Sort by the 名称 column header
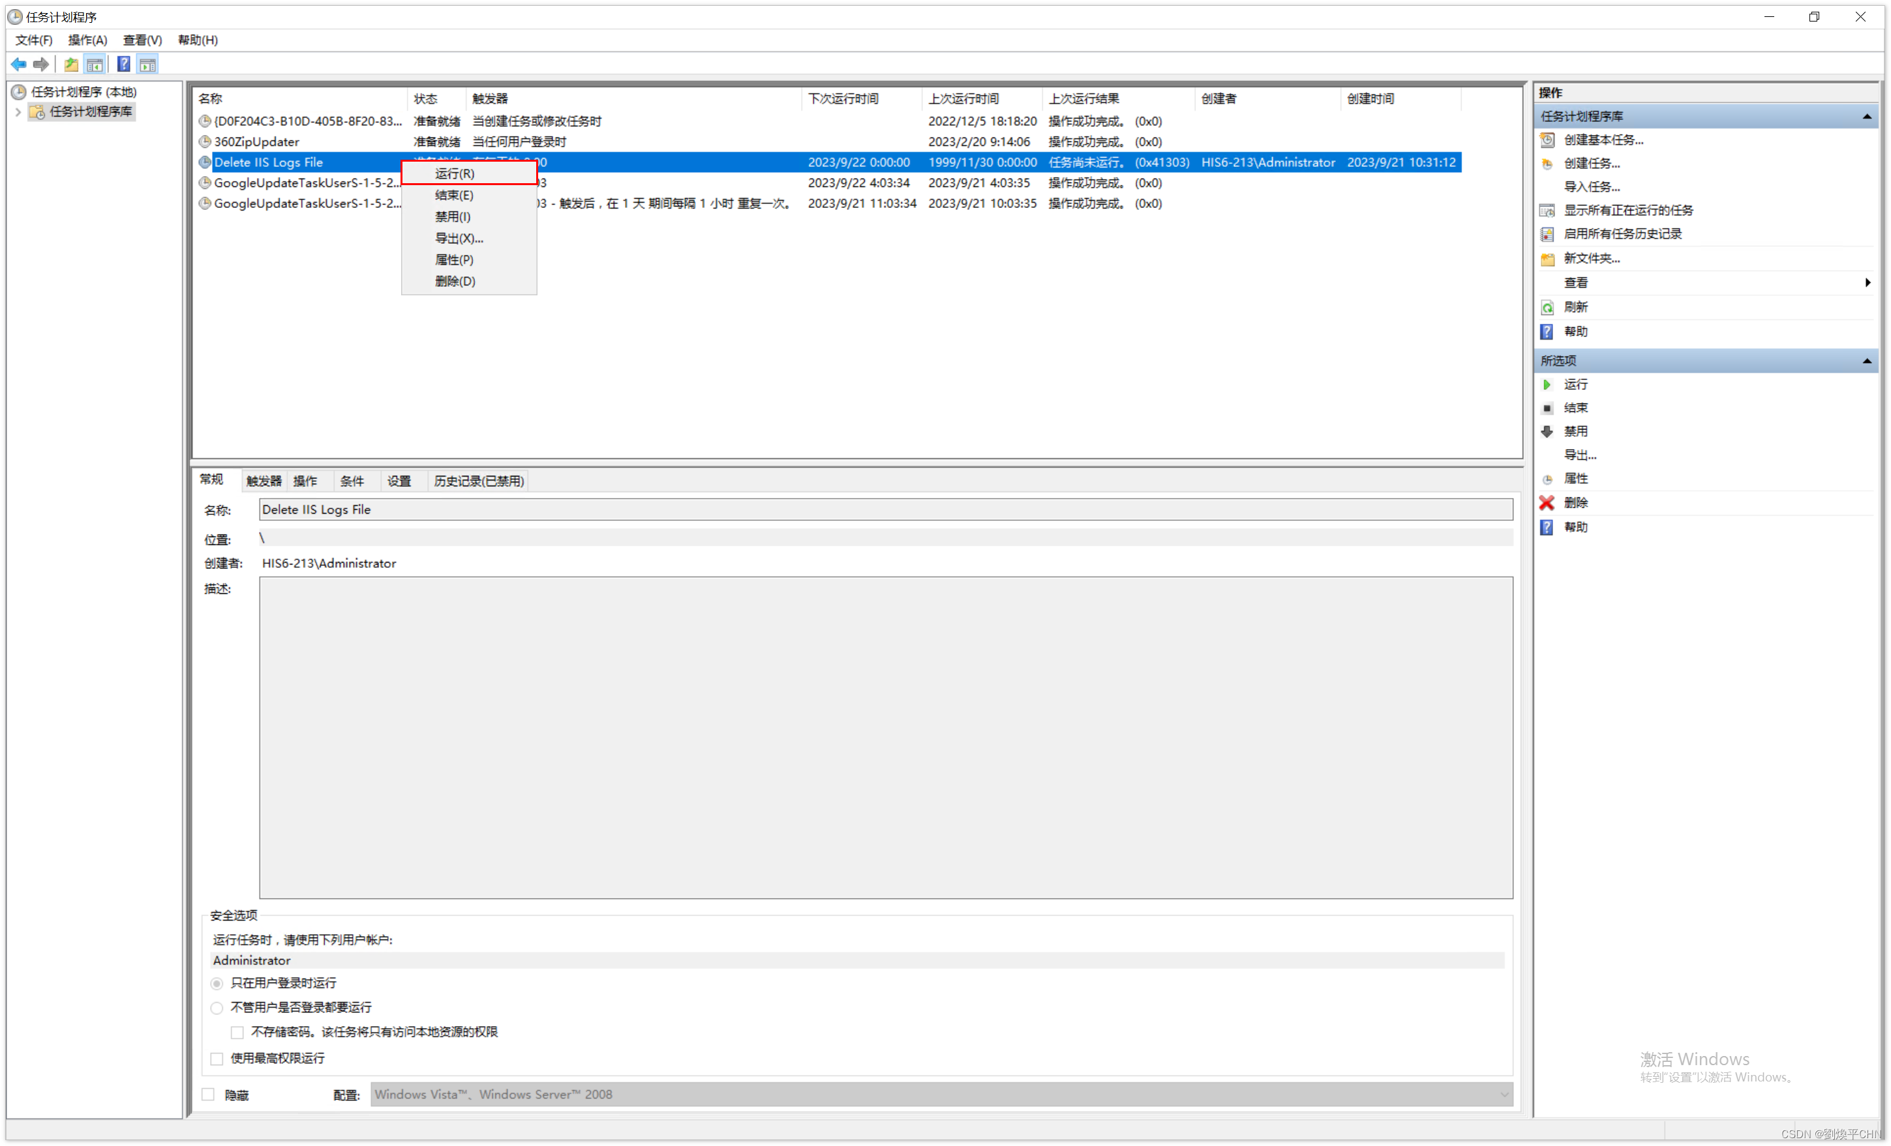Image resolution: width=1891 pixels, height=1146 pixels. [x=300, y=99]
